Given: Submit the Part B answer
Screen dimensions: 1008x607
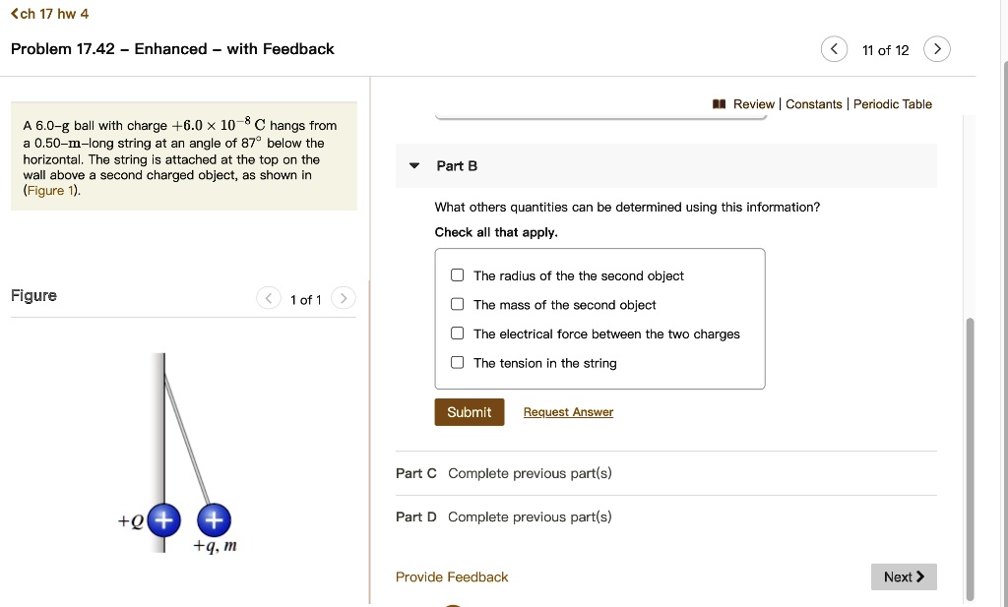Looking at the screenshot, I should click(x=469, y=411).
